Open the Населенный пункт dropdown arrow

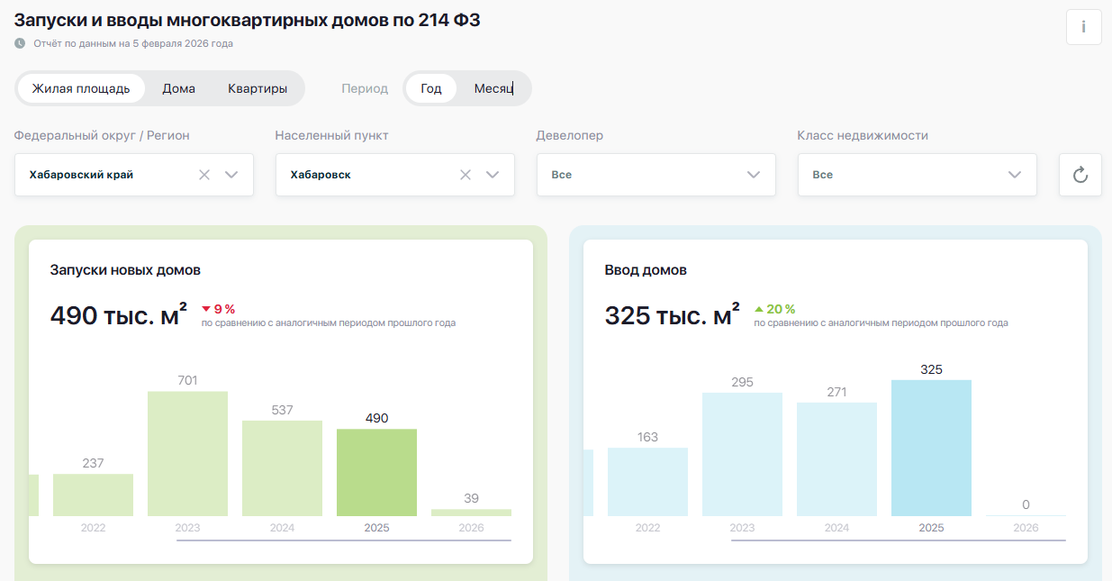pyautogui.click(x=492, y=174)
